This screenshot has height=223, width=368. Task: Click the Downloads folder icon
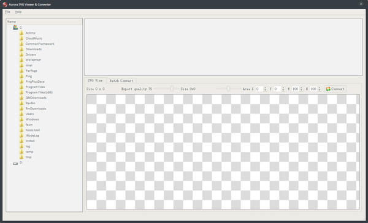[21, 49]
